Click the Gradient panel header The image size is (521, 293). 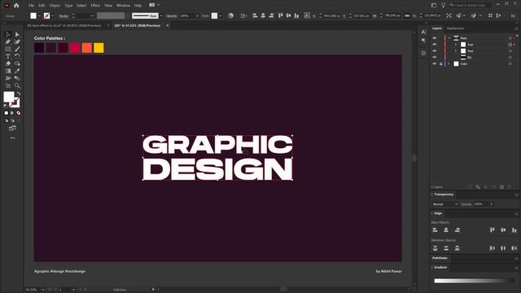(x=440, y=267)
